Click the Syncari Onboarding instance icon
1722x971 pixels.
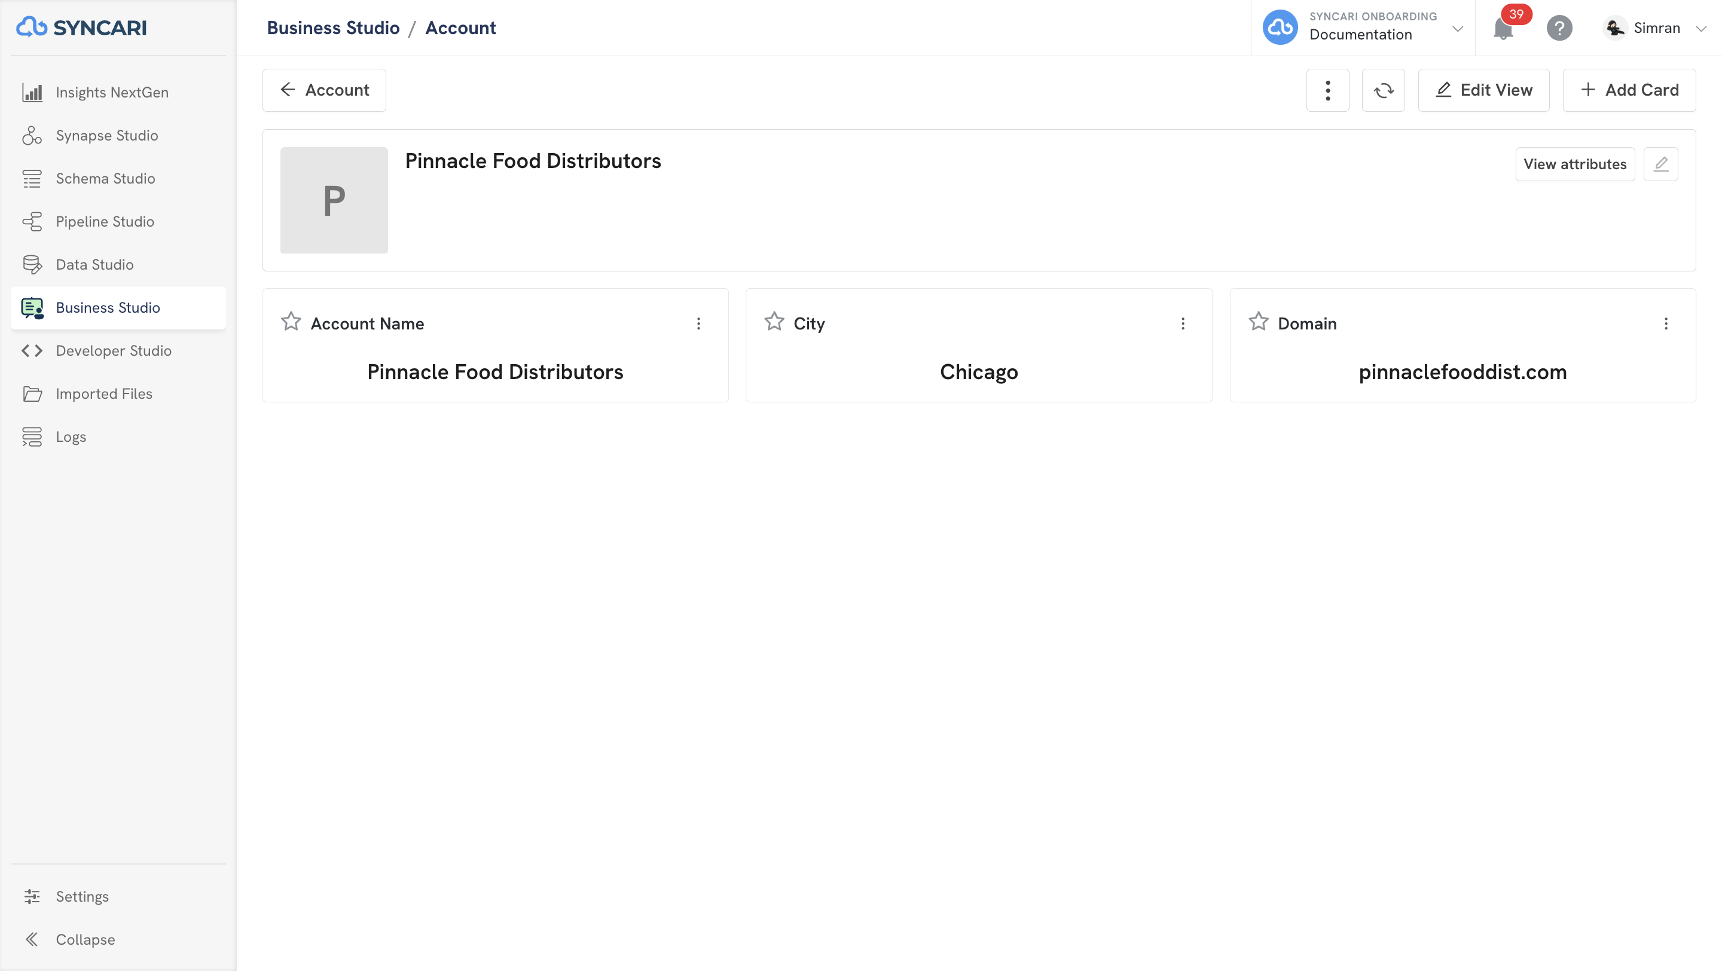1280,28
